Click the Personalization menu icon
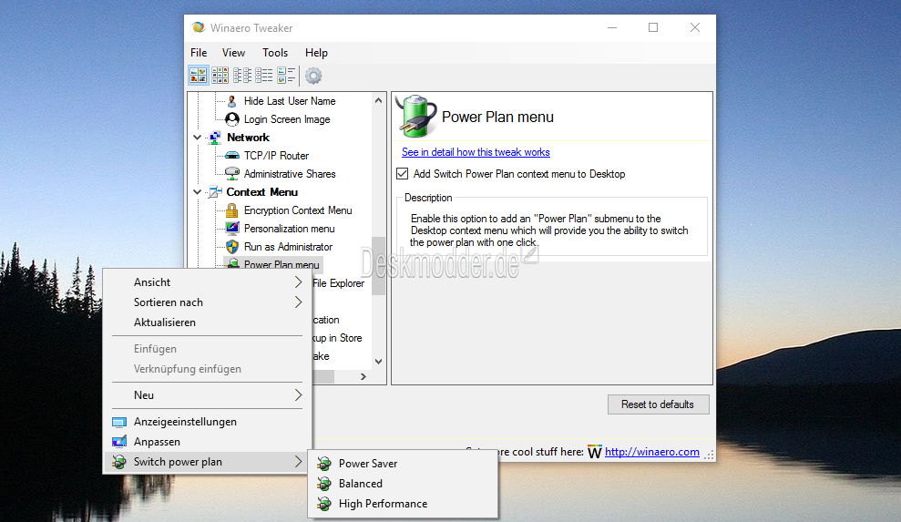 click(x=231, y=229)
